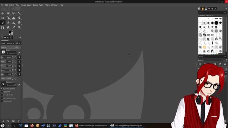This screenshot has width=228, height=128.
Task: Click the background color swatch
Action: coord(12,33)
